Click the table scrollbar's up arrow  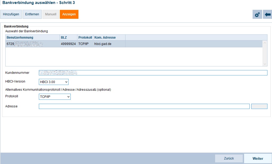point(265,43)
